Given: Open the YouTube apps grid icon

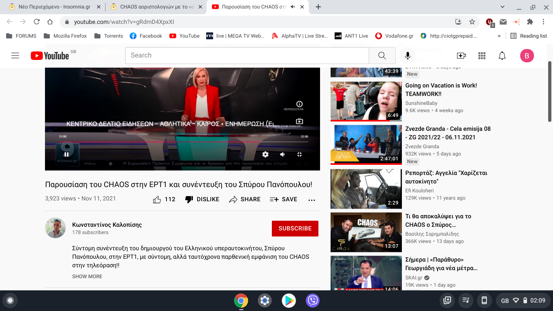Looking at the screenshot, I should coord(482,56).
